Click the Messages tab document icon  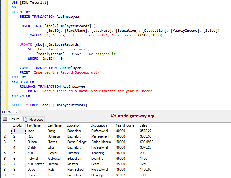tap(25, 119)
